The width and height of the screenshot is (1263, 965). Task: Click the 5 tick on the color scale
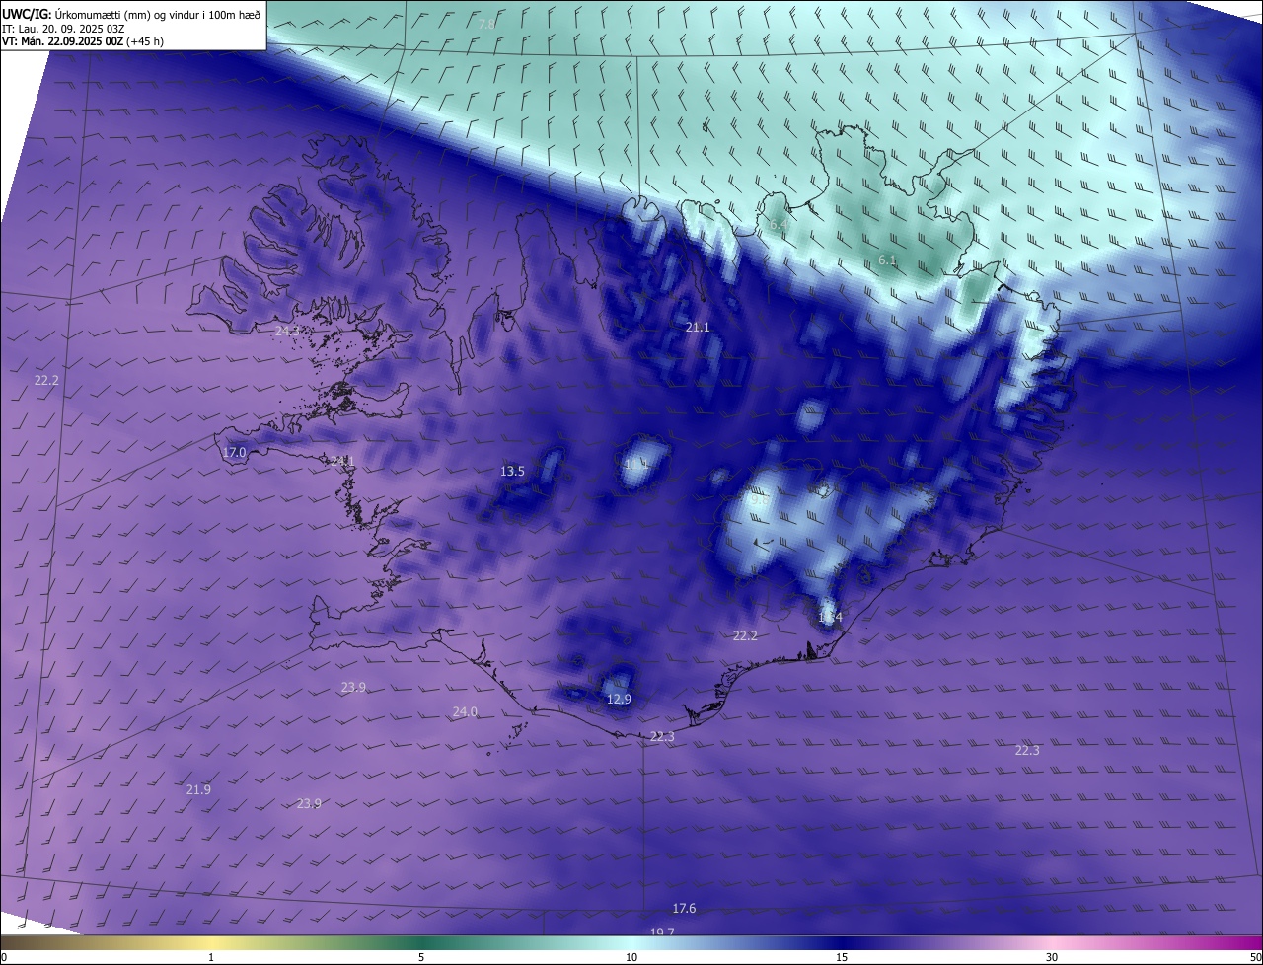coord(421,957)
